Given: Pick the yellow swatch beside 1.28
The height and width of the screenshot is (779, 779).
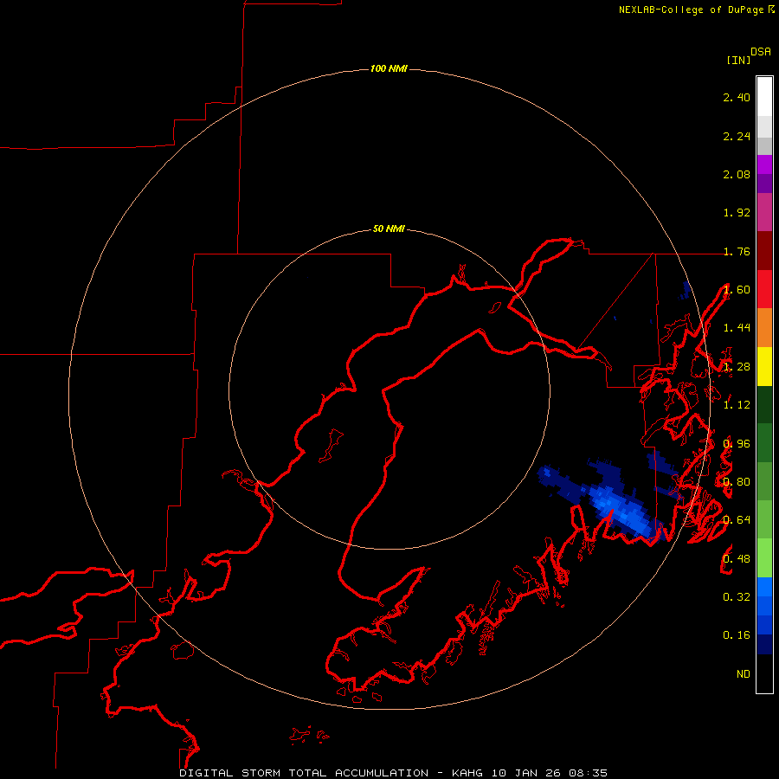Looking at the screenshot, I should click(x=764, y=366).
